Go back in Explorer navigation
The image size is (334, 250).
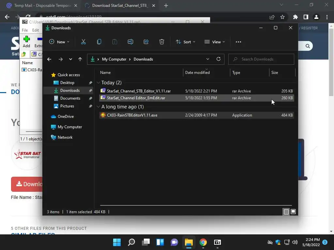[x=49, y=59]
